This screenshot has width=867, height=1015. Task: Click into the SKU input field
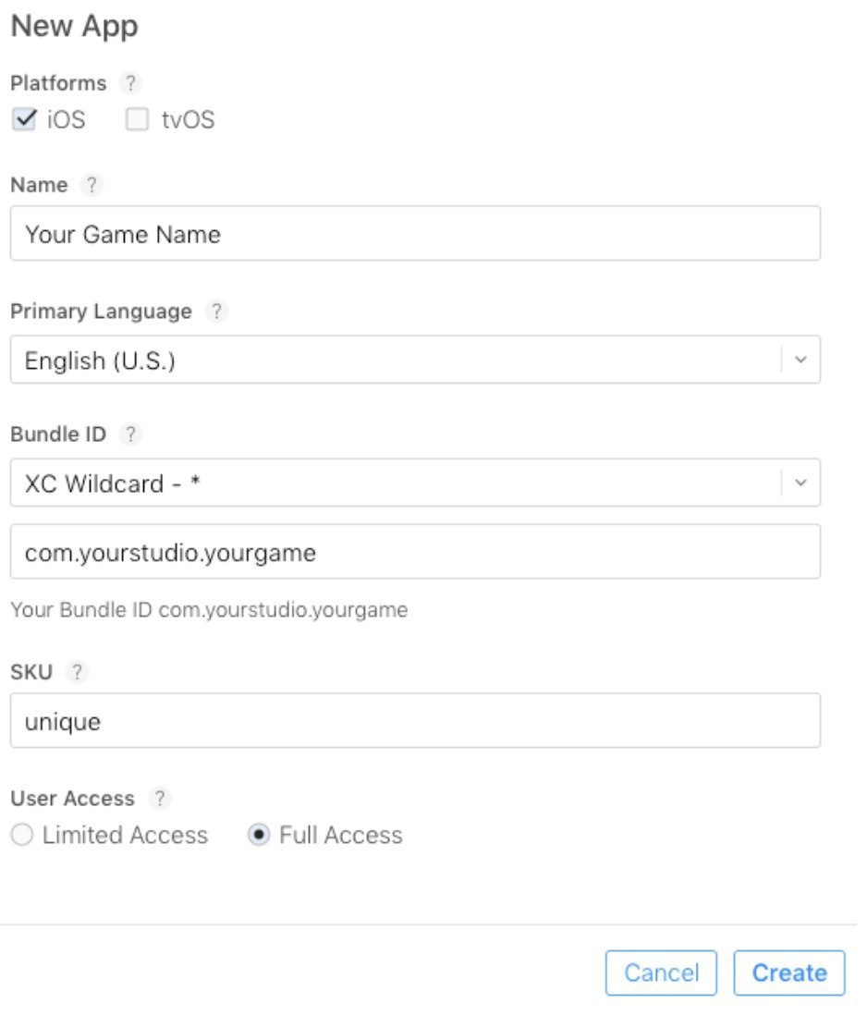415,720
